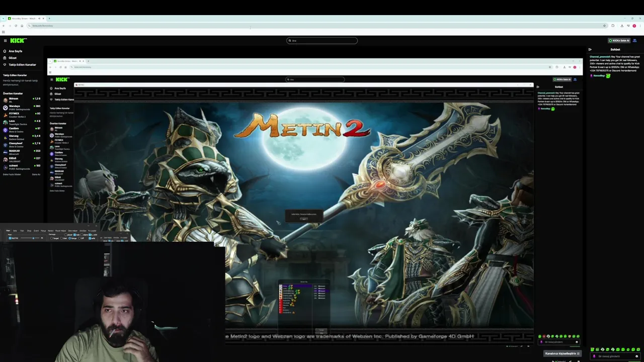Select the Target radio button
Viewport: 644px width, 362px height.
point(52,238)
